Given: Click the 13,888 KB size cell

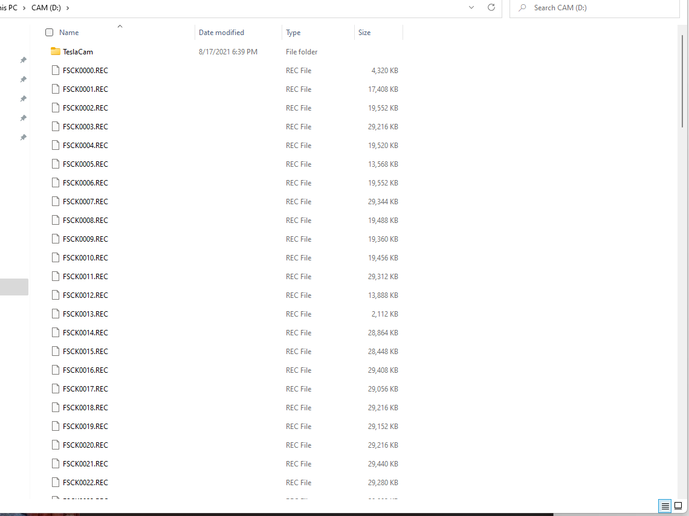Looking at the screenshot, I should point(383,295).
